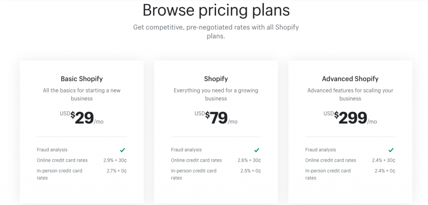The image size is (428, 205).
Task: Click the 2.9% + 30¢ online rate
Action: tap(115, 160)
